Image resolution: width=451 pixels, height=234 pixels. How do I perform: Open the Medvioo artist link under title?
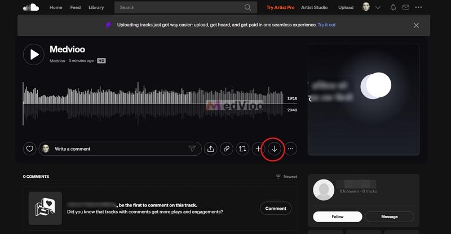[58, 61]
